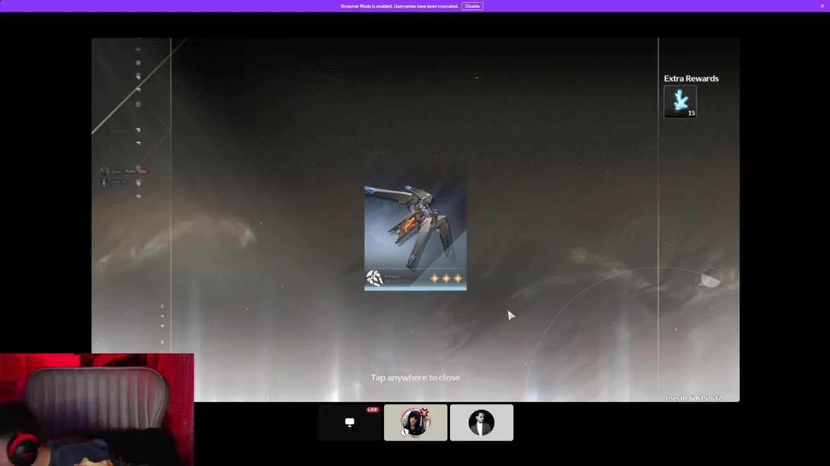The height and width of the screenshot is (466, 830).
Task: Select the extra reward item showing 15
Action: 680,102
